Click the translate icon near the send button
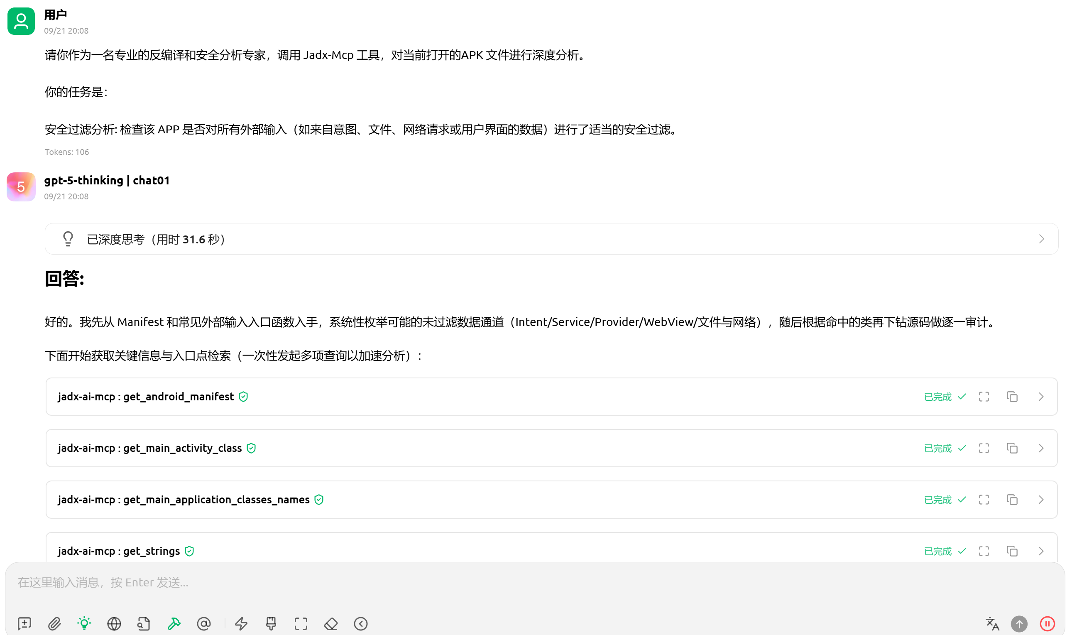 pyautogui.click(x=992, y=623)
